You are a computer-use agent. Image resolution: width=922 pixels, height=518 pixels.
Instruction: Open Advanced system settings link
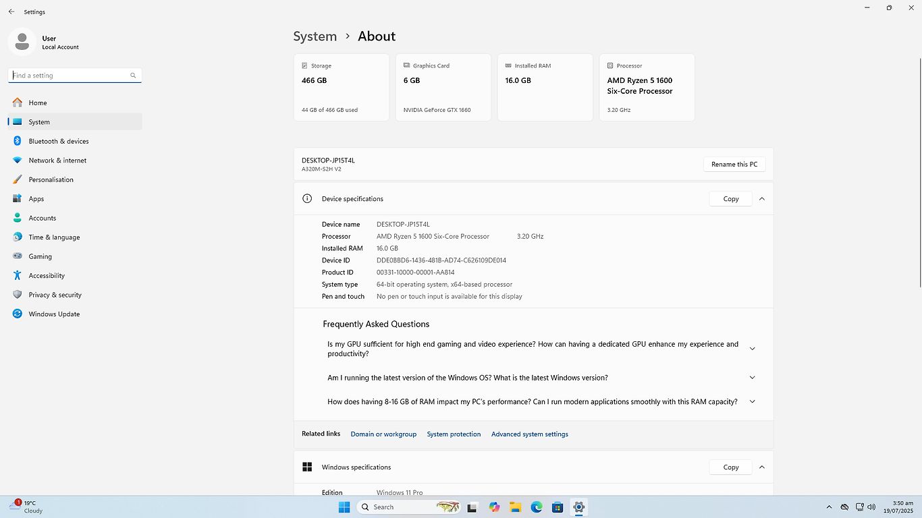pyautogui.click(x=530, y=434)
